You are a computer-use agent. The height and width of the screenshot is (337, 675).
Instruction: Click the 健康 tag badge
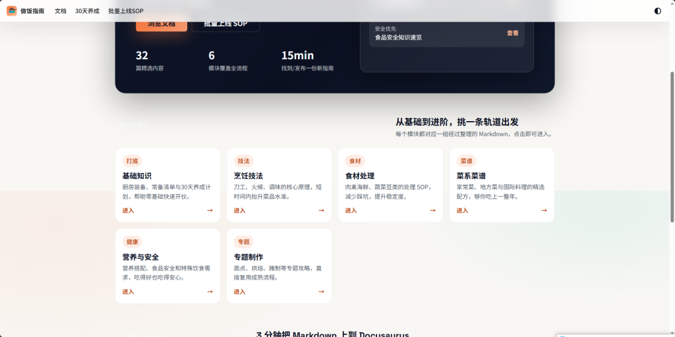pos(132,242)
